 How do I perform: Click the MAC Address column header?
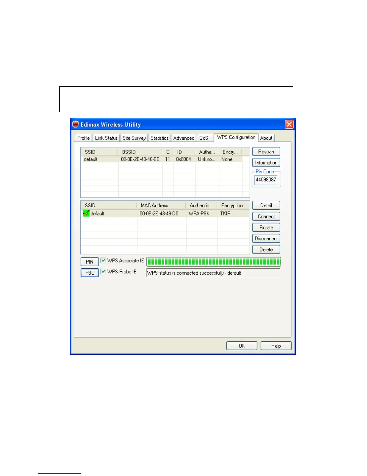tap(161, 206)
